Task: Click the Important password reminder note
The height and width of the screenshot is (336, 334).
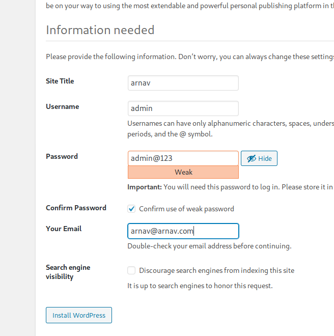Action: pyautogui.click(x=230, y=187)
